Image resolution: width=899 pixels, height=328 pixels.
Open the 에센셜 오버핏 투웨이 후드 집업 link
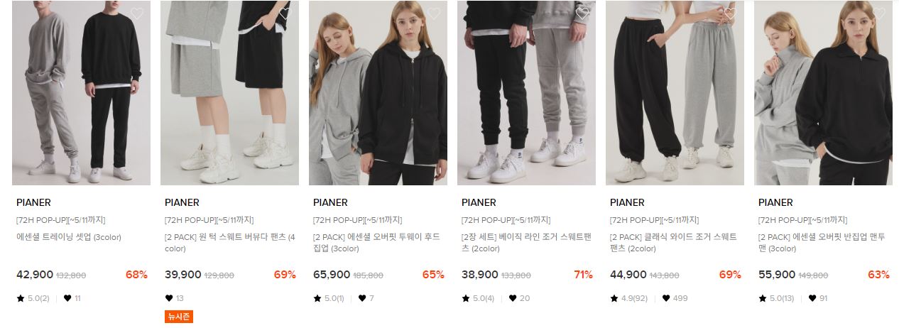click(378, 243)
